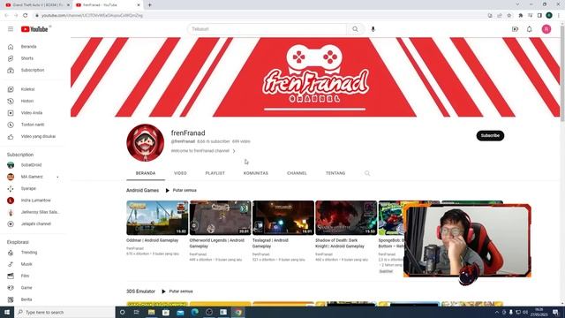This screenshot has width=565, height=318.
Task: Open Tonton nanti in the sidebar
Action: pyautogui.click(x=33, y=125)
